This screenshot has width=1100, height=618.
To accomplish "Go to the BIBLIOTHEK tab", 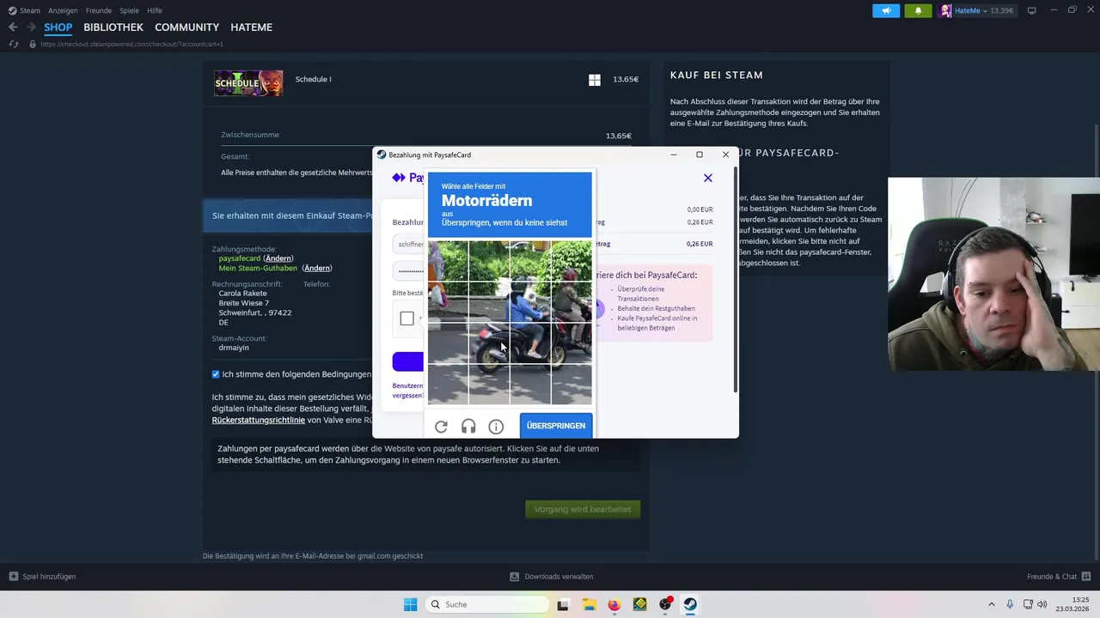I will 113,27.
